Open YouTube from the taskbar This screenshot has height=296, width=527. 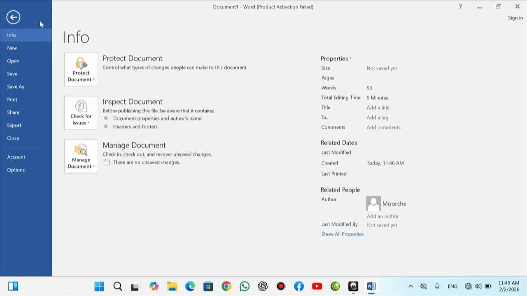317,286
